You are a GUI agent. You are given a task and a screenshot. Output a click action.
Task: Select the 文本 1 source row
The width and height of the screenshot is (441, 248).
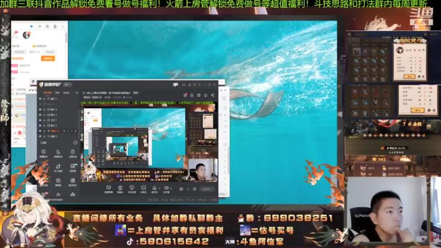coord(58,120)
